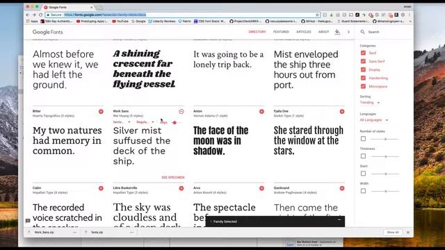
Task: Click the feedback icon at page bottom-left
Action: pos(28,221)
